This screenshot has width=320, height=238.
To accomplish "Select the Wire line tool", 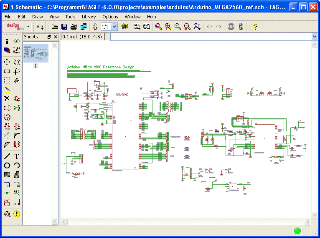I will [x=7, y=156].
